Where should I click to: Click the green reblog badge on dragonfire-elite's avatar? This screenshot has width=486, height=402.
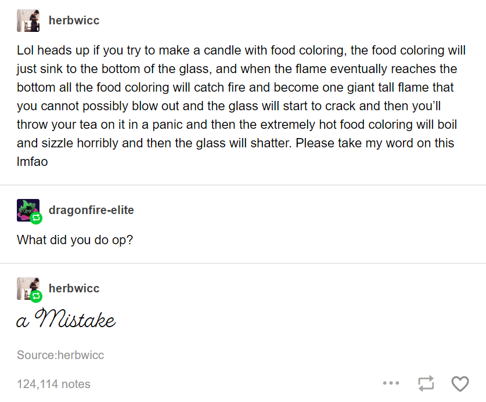click(x=36, y=218)
